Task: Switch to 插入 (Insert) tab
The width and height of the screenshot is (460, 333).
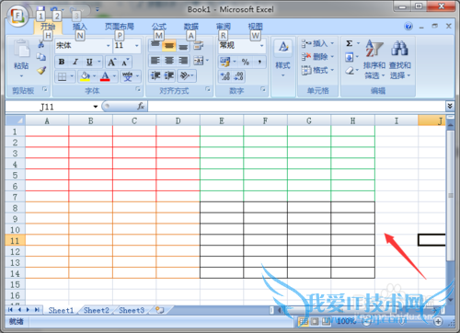Action: point(80,27)
